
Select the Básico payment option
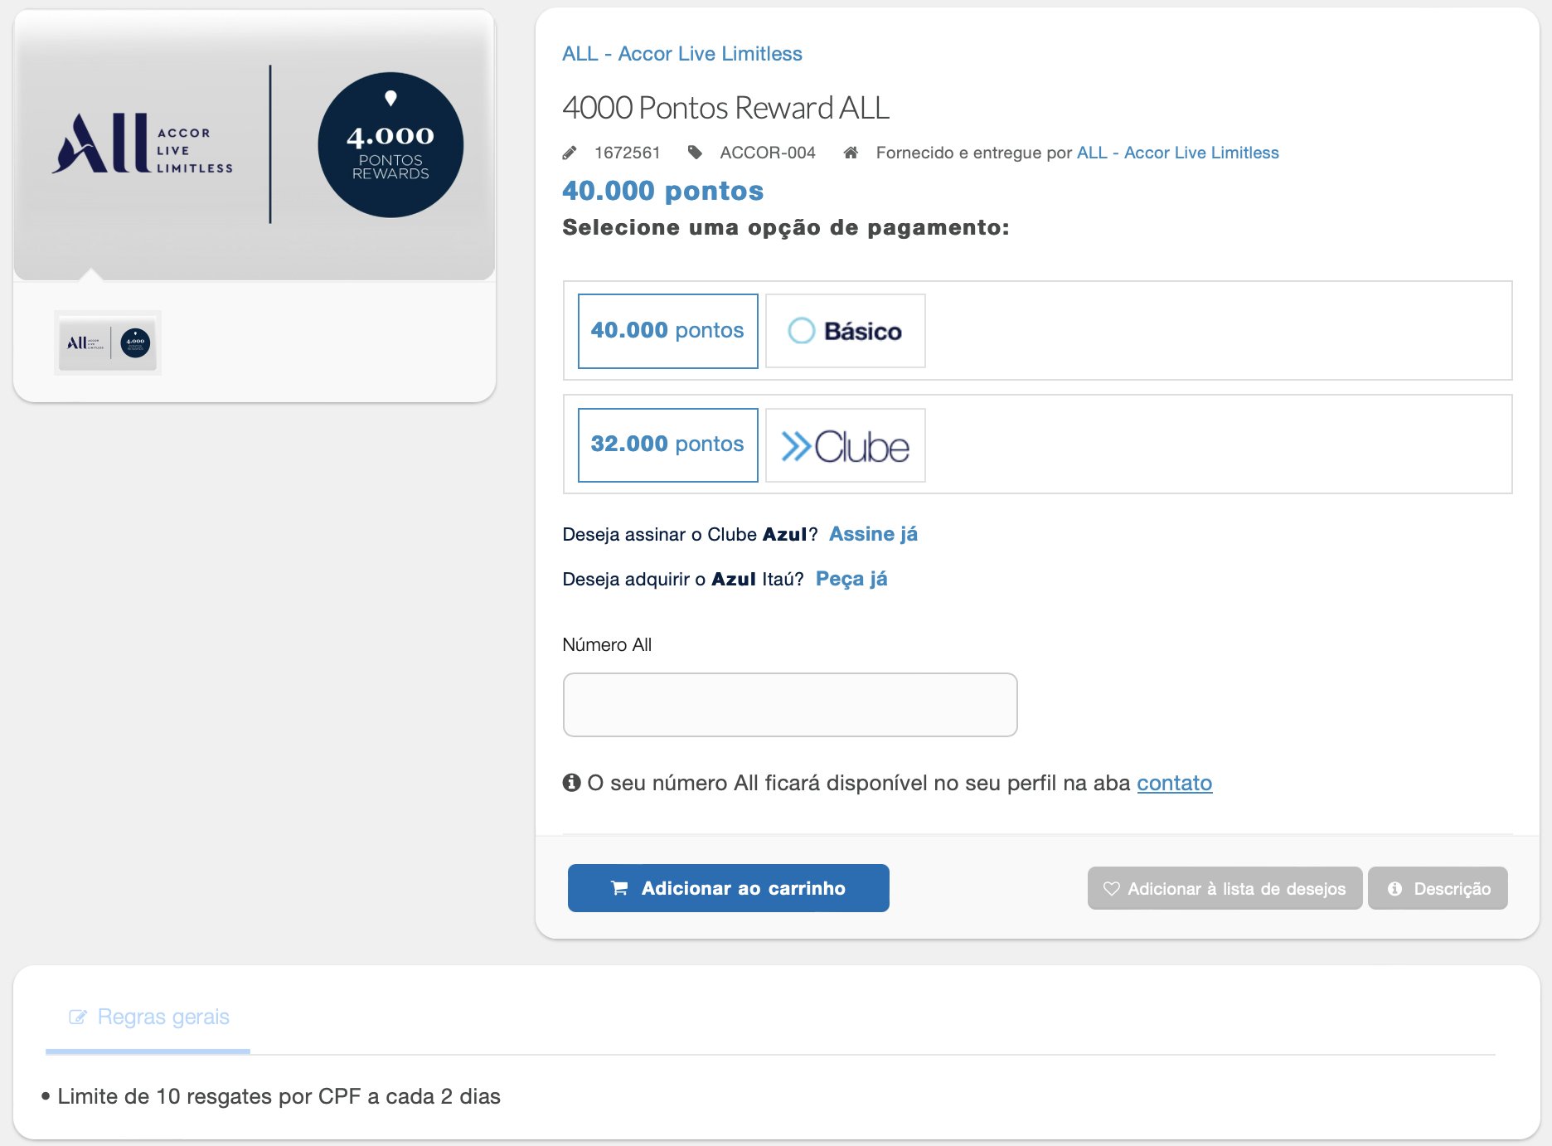tap(845, 331)
